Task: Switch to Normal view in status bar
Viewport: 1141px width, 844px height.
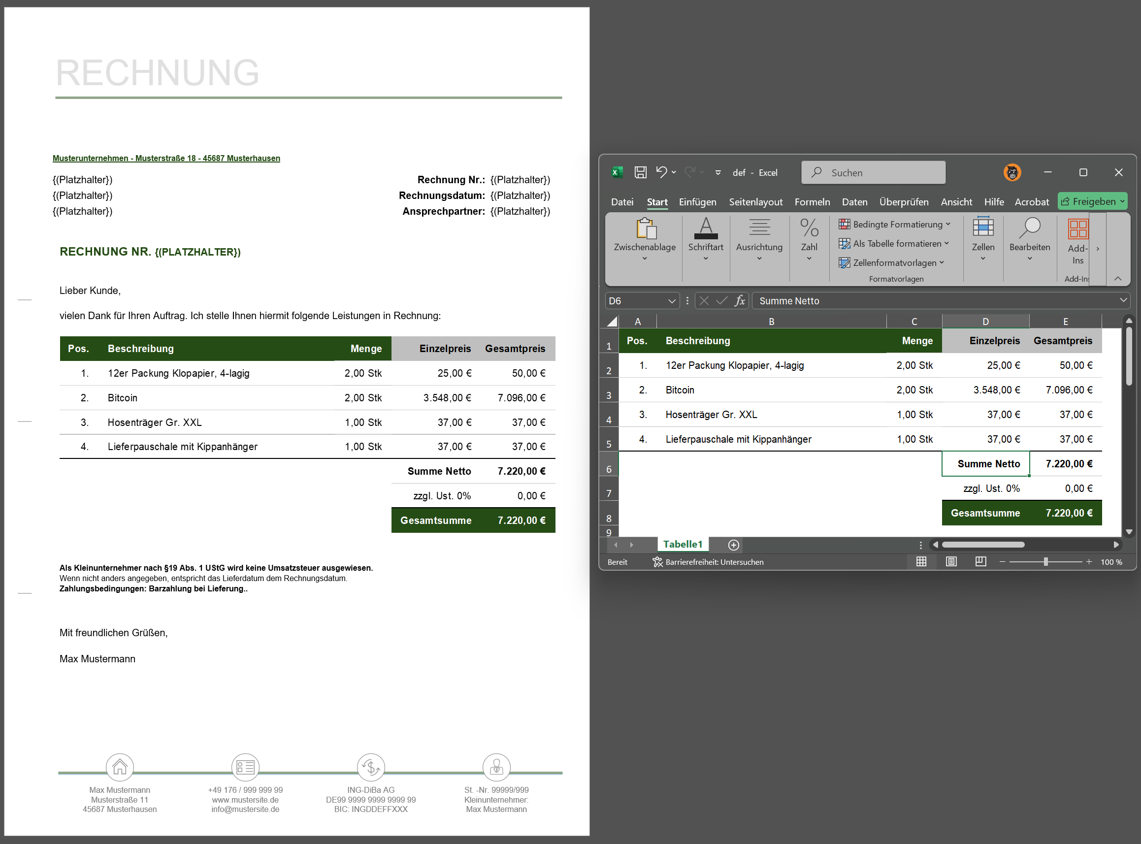Action: [x=921, y=562]
